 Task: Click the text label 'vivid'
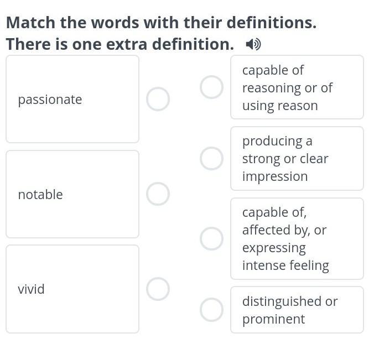point(31,289)
